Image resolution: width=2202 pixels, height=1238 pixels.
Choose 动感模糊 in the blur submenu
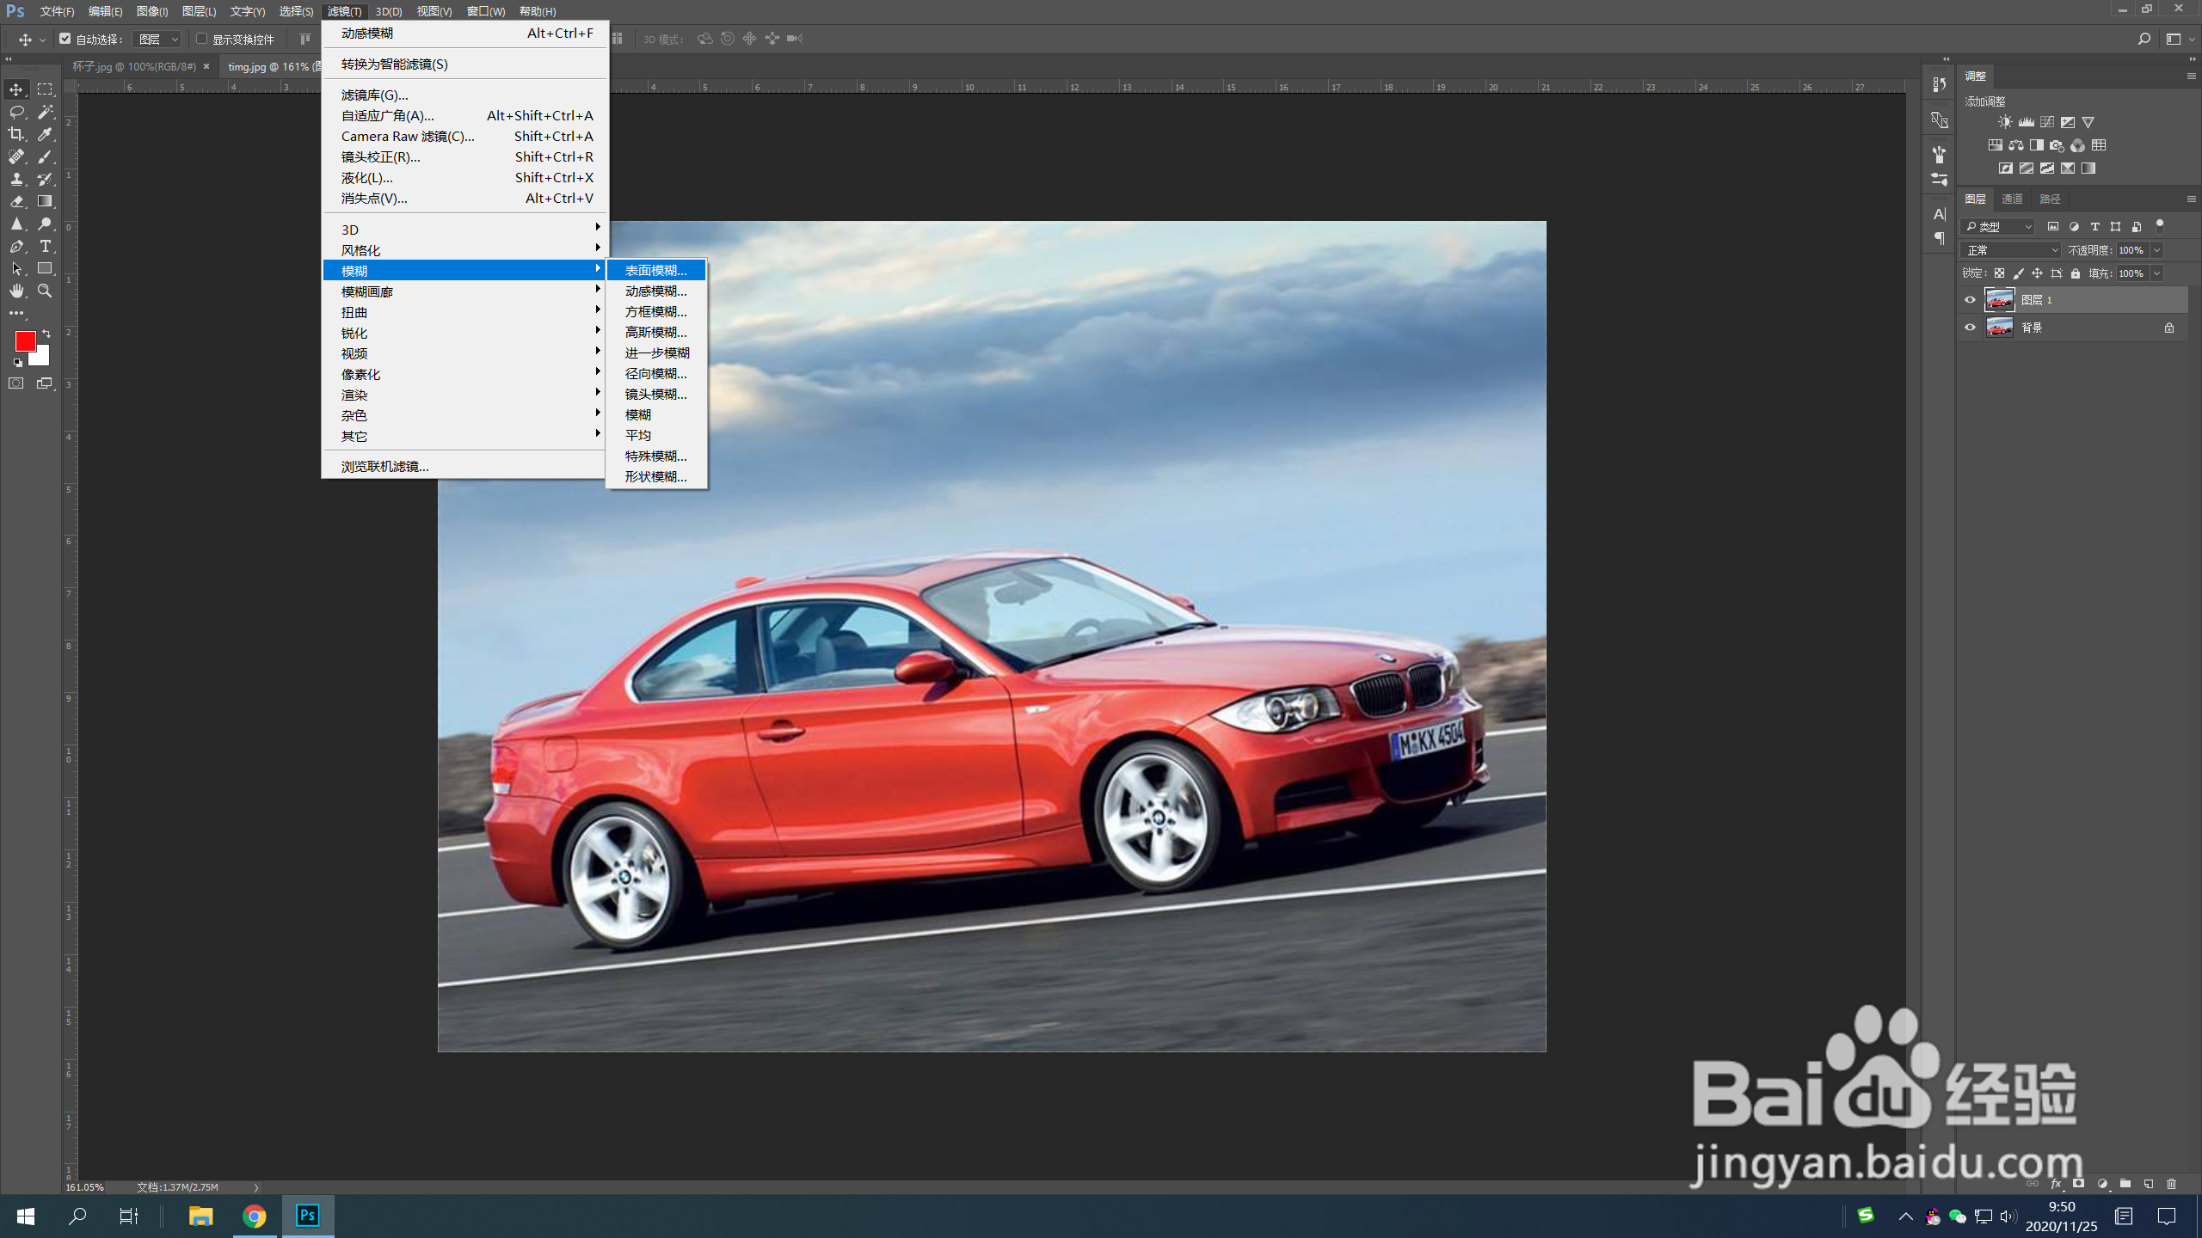click(x=655, y=291)
